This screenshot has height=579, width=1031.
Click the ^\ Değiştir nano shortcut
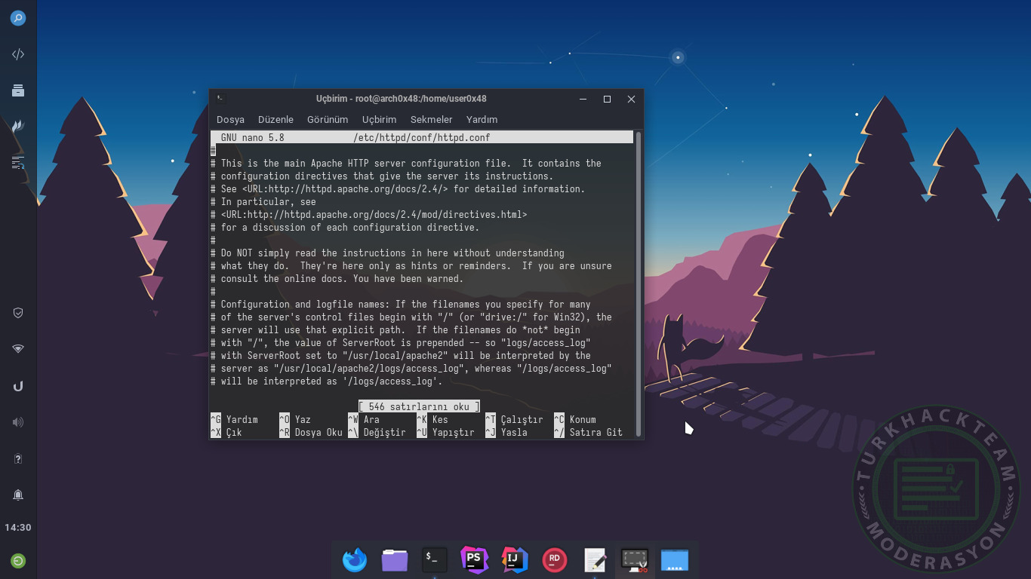coord(377,433)
